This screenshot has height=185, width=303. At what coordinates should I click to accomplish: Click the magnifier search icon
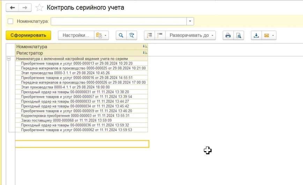pos(121,35)
